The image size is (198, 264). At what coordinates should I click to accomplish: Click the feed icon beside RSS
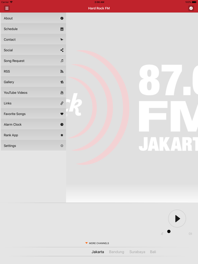tap(62, 71)
